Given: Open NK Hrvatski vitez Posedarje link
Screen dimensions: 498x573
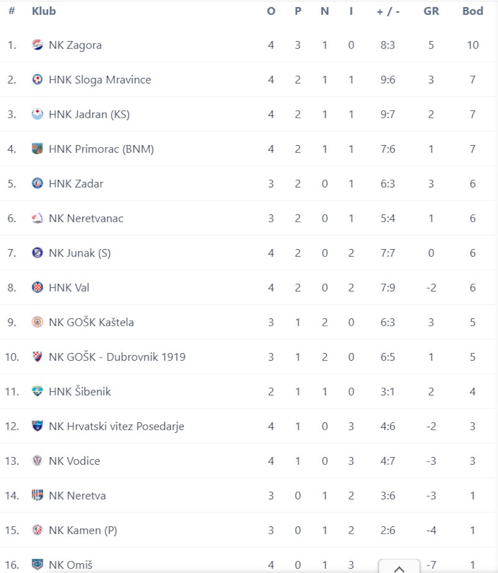Looking at the screenshot, I should click(116, 426).
